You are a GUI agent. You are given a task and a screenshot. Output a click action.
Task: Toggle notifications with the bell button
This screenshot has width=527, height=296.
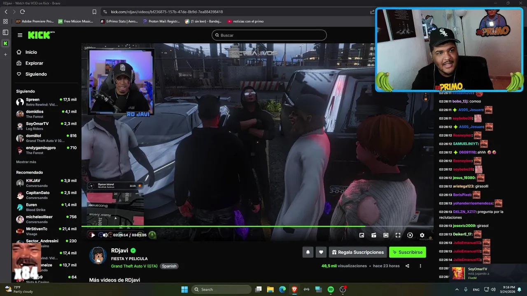(308, 252)
